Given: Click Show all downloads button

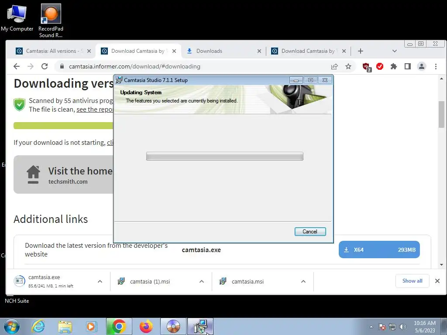Looking at the screenshot, I should tap(412, 281).
